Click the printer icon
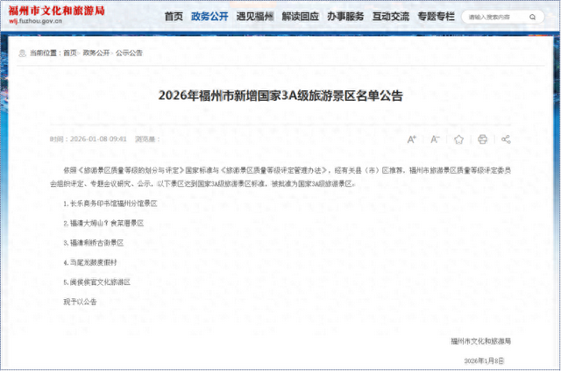This screenshot has height=371, width=561. click(x=482, y=139)
